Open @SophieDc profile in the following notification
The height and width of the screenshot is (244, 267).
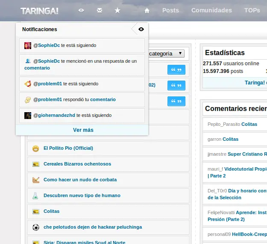tap(47, 45)
